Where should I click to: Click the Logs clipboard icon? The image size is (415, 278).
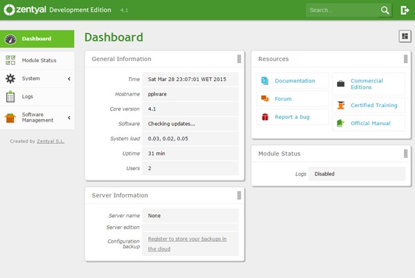tap(10, 97)
